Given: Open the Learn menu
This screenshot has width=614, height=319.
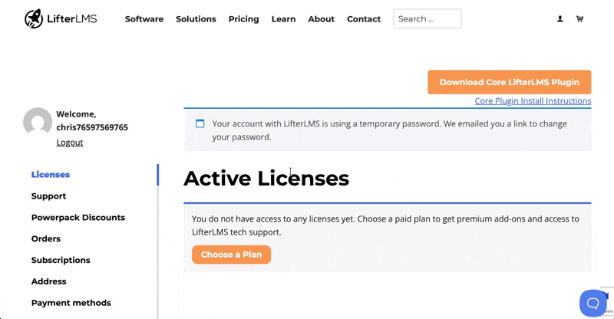Looking at the screenshot, I should [283, 19].
